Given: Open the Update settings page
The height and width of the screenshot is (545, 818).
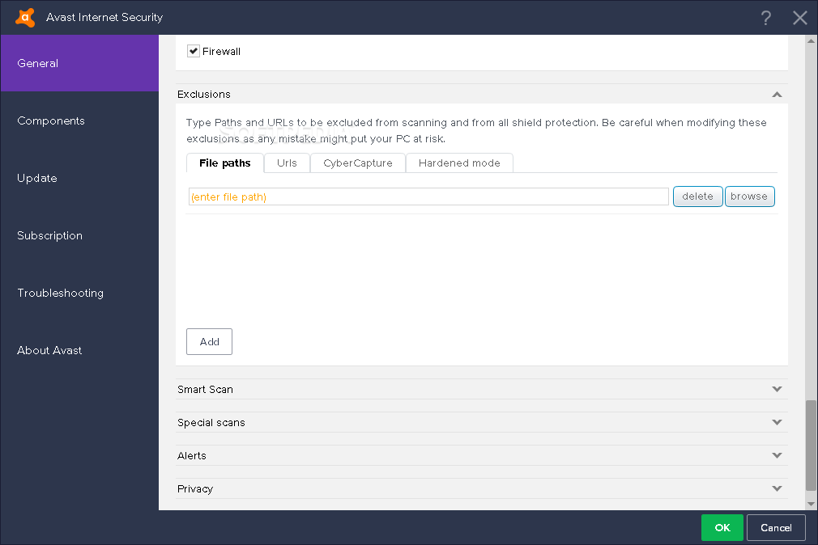Looking at the screenshot, I should tap(79, 178).
